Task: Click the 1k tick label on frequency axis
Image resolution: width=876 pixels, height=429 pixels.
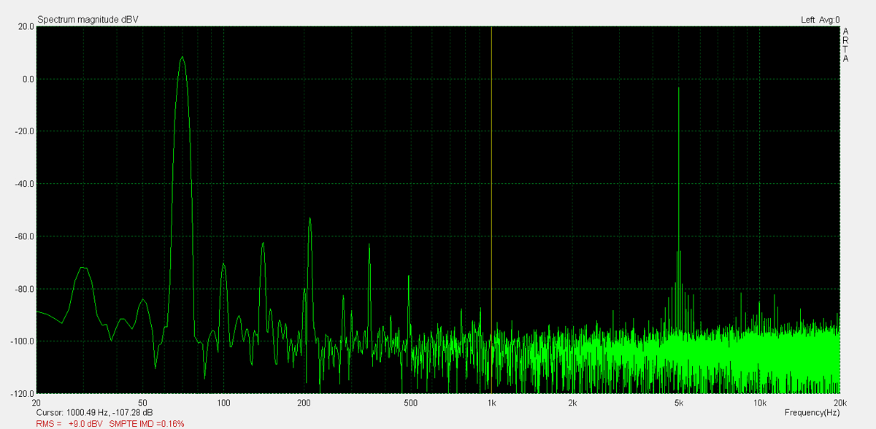Action: [x=491, y=403]
